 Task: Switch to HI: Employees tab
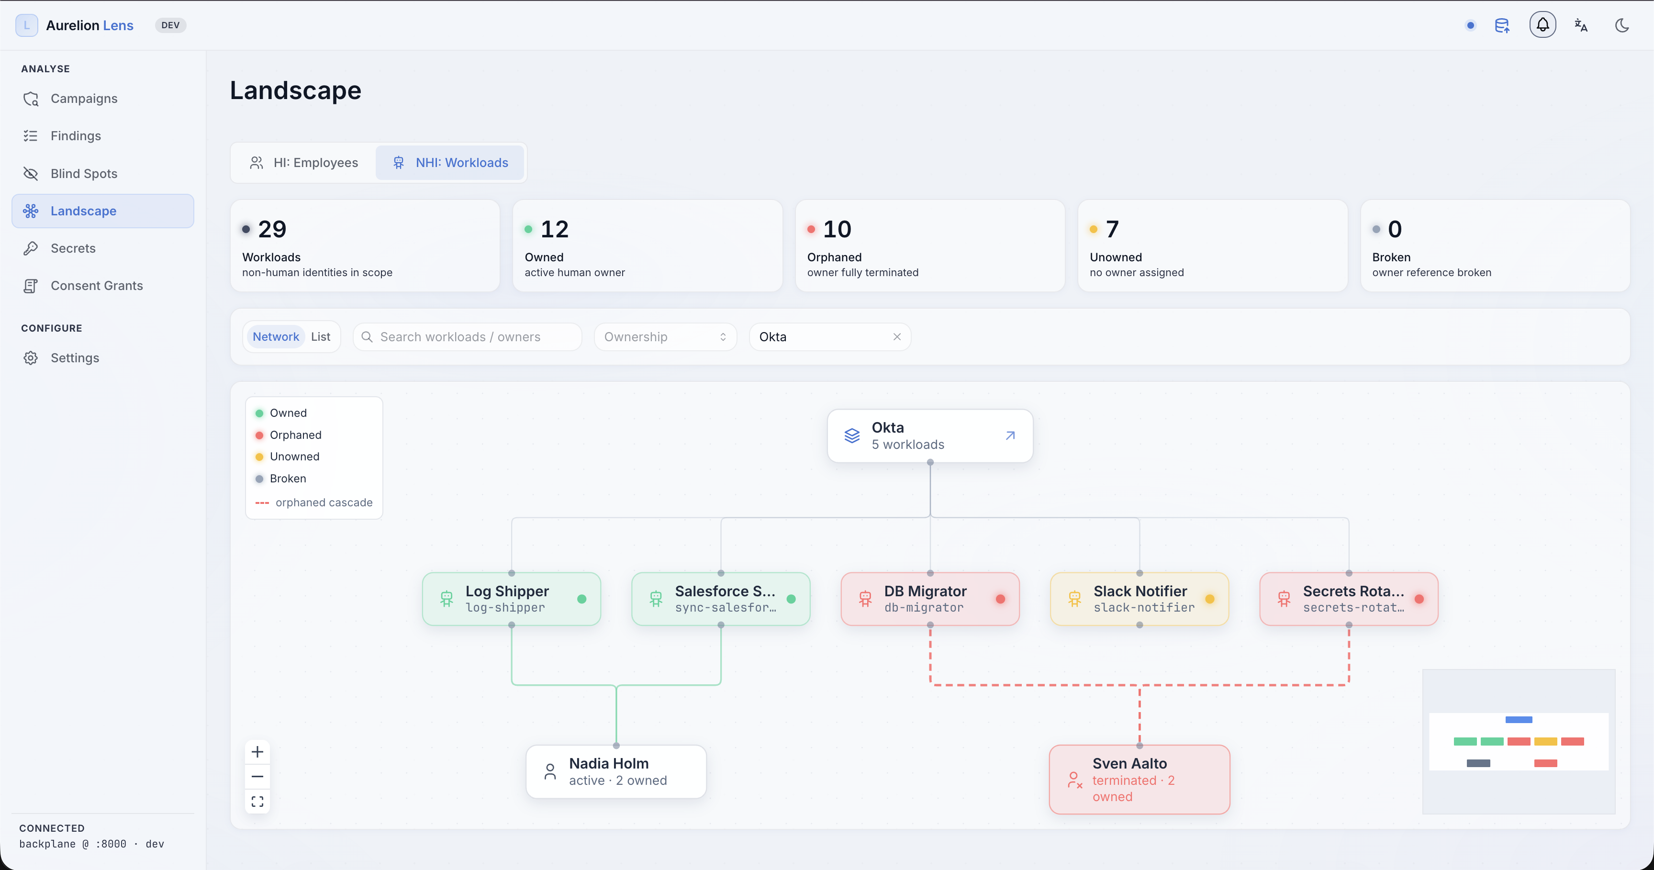(304, 162)
